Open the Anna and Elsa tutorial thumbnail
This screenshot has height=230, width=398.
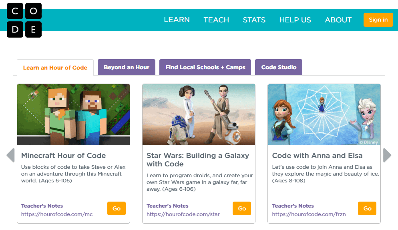tap(324, 115)
